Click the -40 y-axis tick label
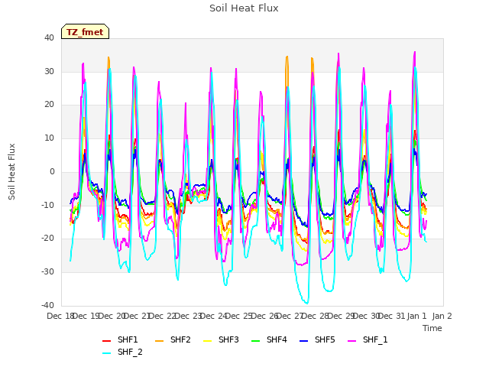489x367 pixels. coord(48,305)
